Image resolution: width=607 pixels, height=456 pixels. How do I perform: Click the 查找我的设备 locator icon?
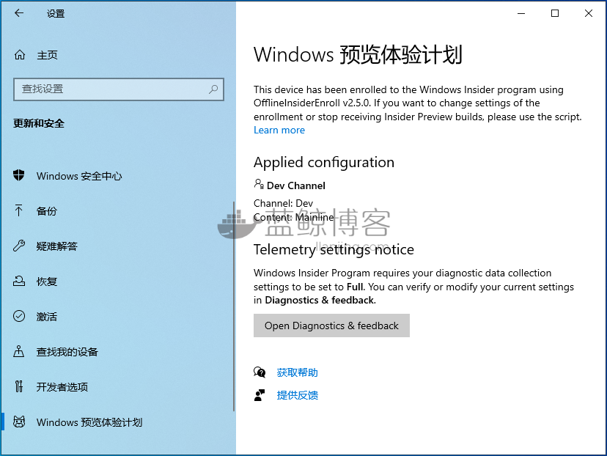[18, 351]
